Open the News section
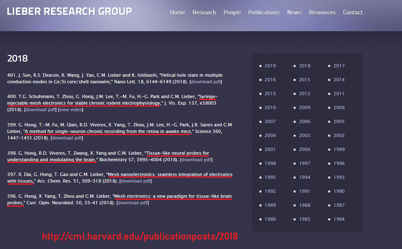This screenshot has height=249, width=402. coord(294,12)
